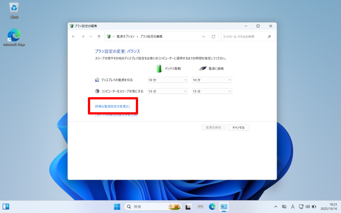Viewport: 341px width, 213px height.
Task: Click 詳細な電源設定の変更 link
Action: (112, 106)
